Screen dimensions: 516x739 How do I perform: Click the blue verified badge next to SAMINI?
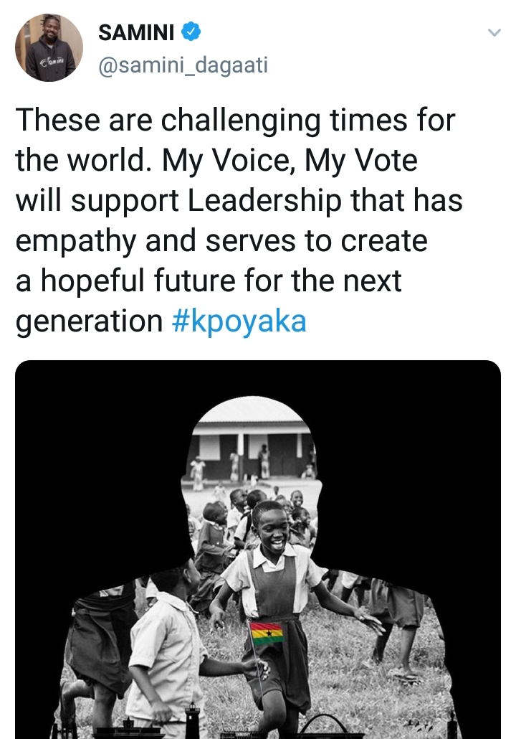tap(191, 32)
